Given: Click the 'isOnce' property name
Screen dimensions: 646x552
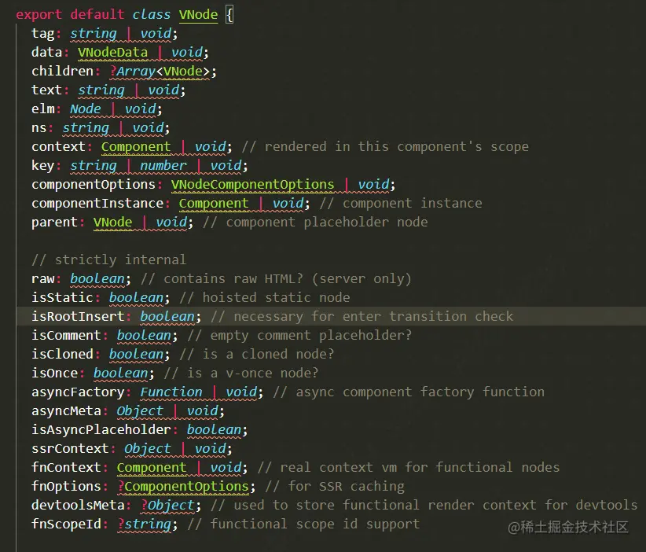Looking at the screenshot, I should 54,373.
